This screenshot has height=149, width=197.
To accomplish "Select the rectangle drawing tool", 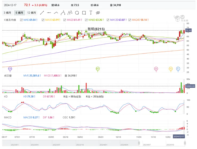I will [84, 13].
